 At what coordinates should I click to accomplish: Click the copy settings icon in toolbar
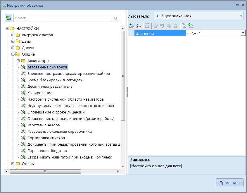pos(184,26)
